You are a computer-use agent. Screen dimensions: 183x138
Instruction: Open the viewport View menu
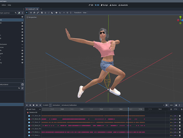click(85, 13)
